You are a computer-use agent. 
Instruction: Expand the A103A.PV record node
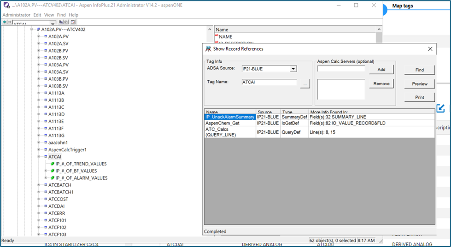click(39, 65)
